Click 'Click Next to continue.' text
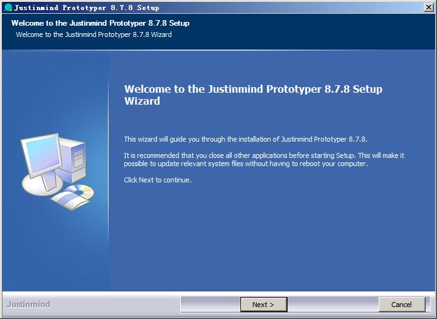The width and height of the screenshot is (437, 319). point(158,180)
